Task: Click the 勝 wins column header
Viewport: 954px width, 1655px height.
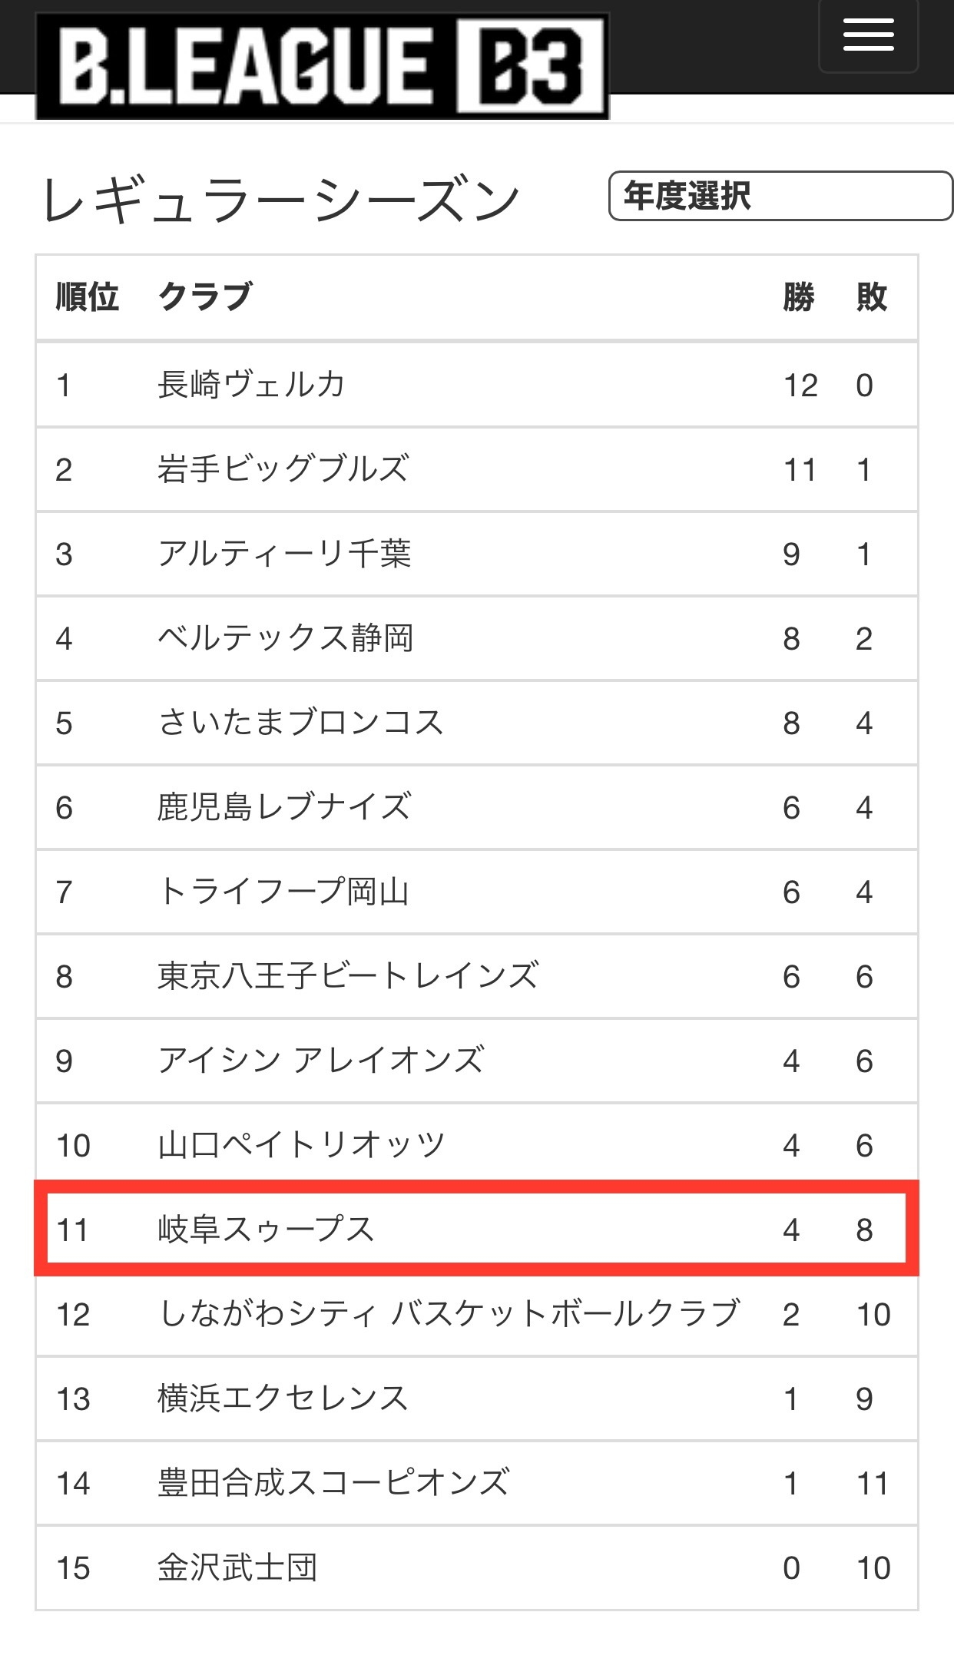Action: 799,297
